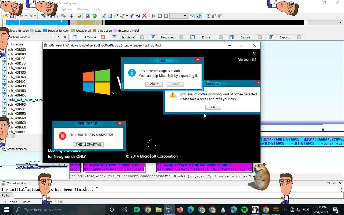
Task: Close the Structures tab
Action: click(181, 37)
